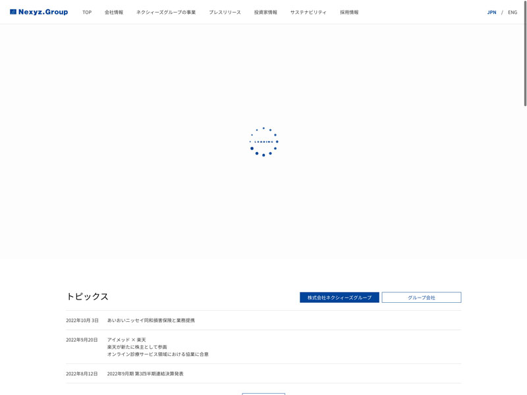Image resolution: width=527 pixels, height=395 pixels.
Task: Select プレスリリース in the navigation bar
Action: coord(225,13)
